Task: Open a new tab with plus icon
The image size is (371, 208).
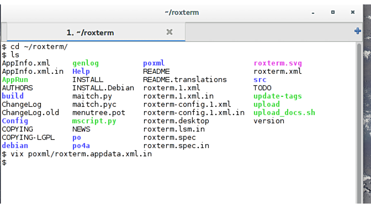Action: (358, 31)
